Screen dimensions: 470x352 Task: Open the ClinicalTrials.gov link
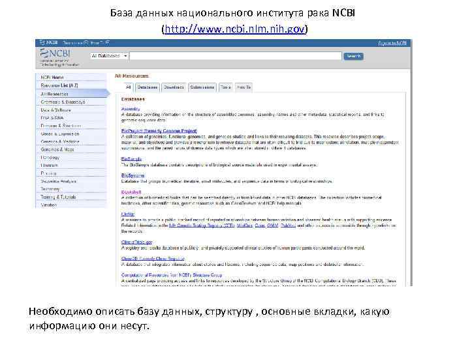coord(136,242)
